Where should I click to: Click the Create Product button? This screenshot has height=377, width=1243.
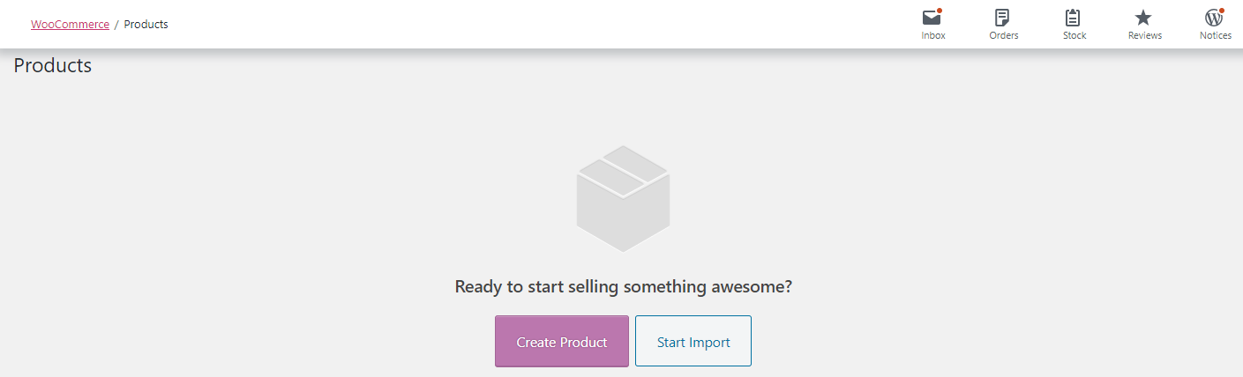click(x=562, y=341)
